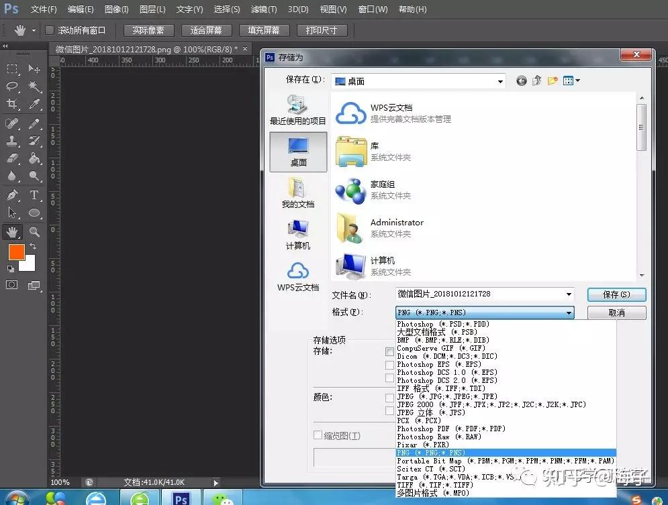668x505 pixels.
Task: Click 填充屏幕 button
Action: [264, 30]
